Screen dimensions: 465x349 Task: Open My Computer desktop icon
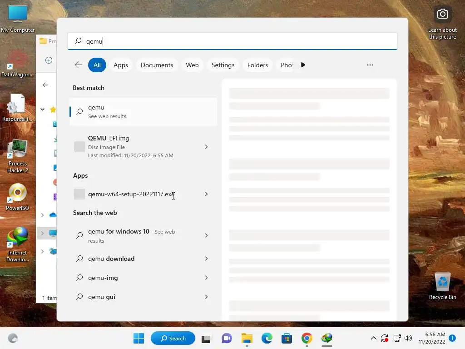18,18
